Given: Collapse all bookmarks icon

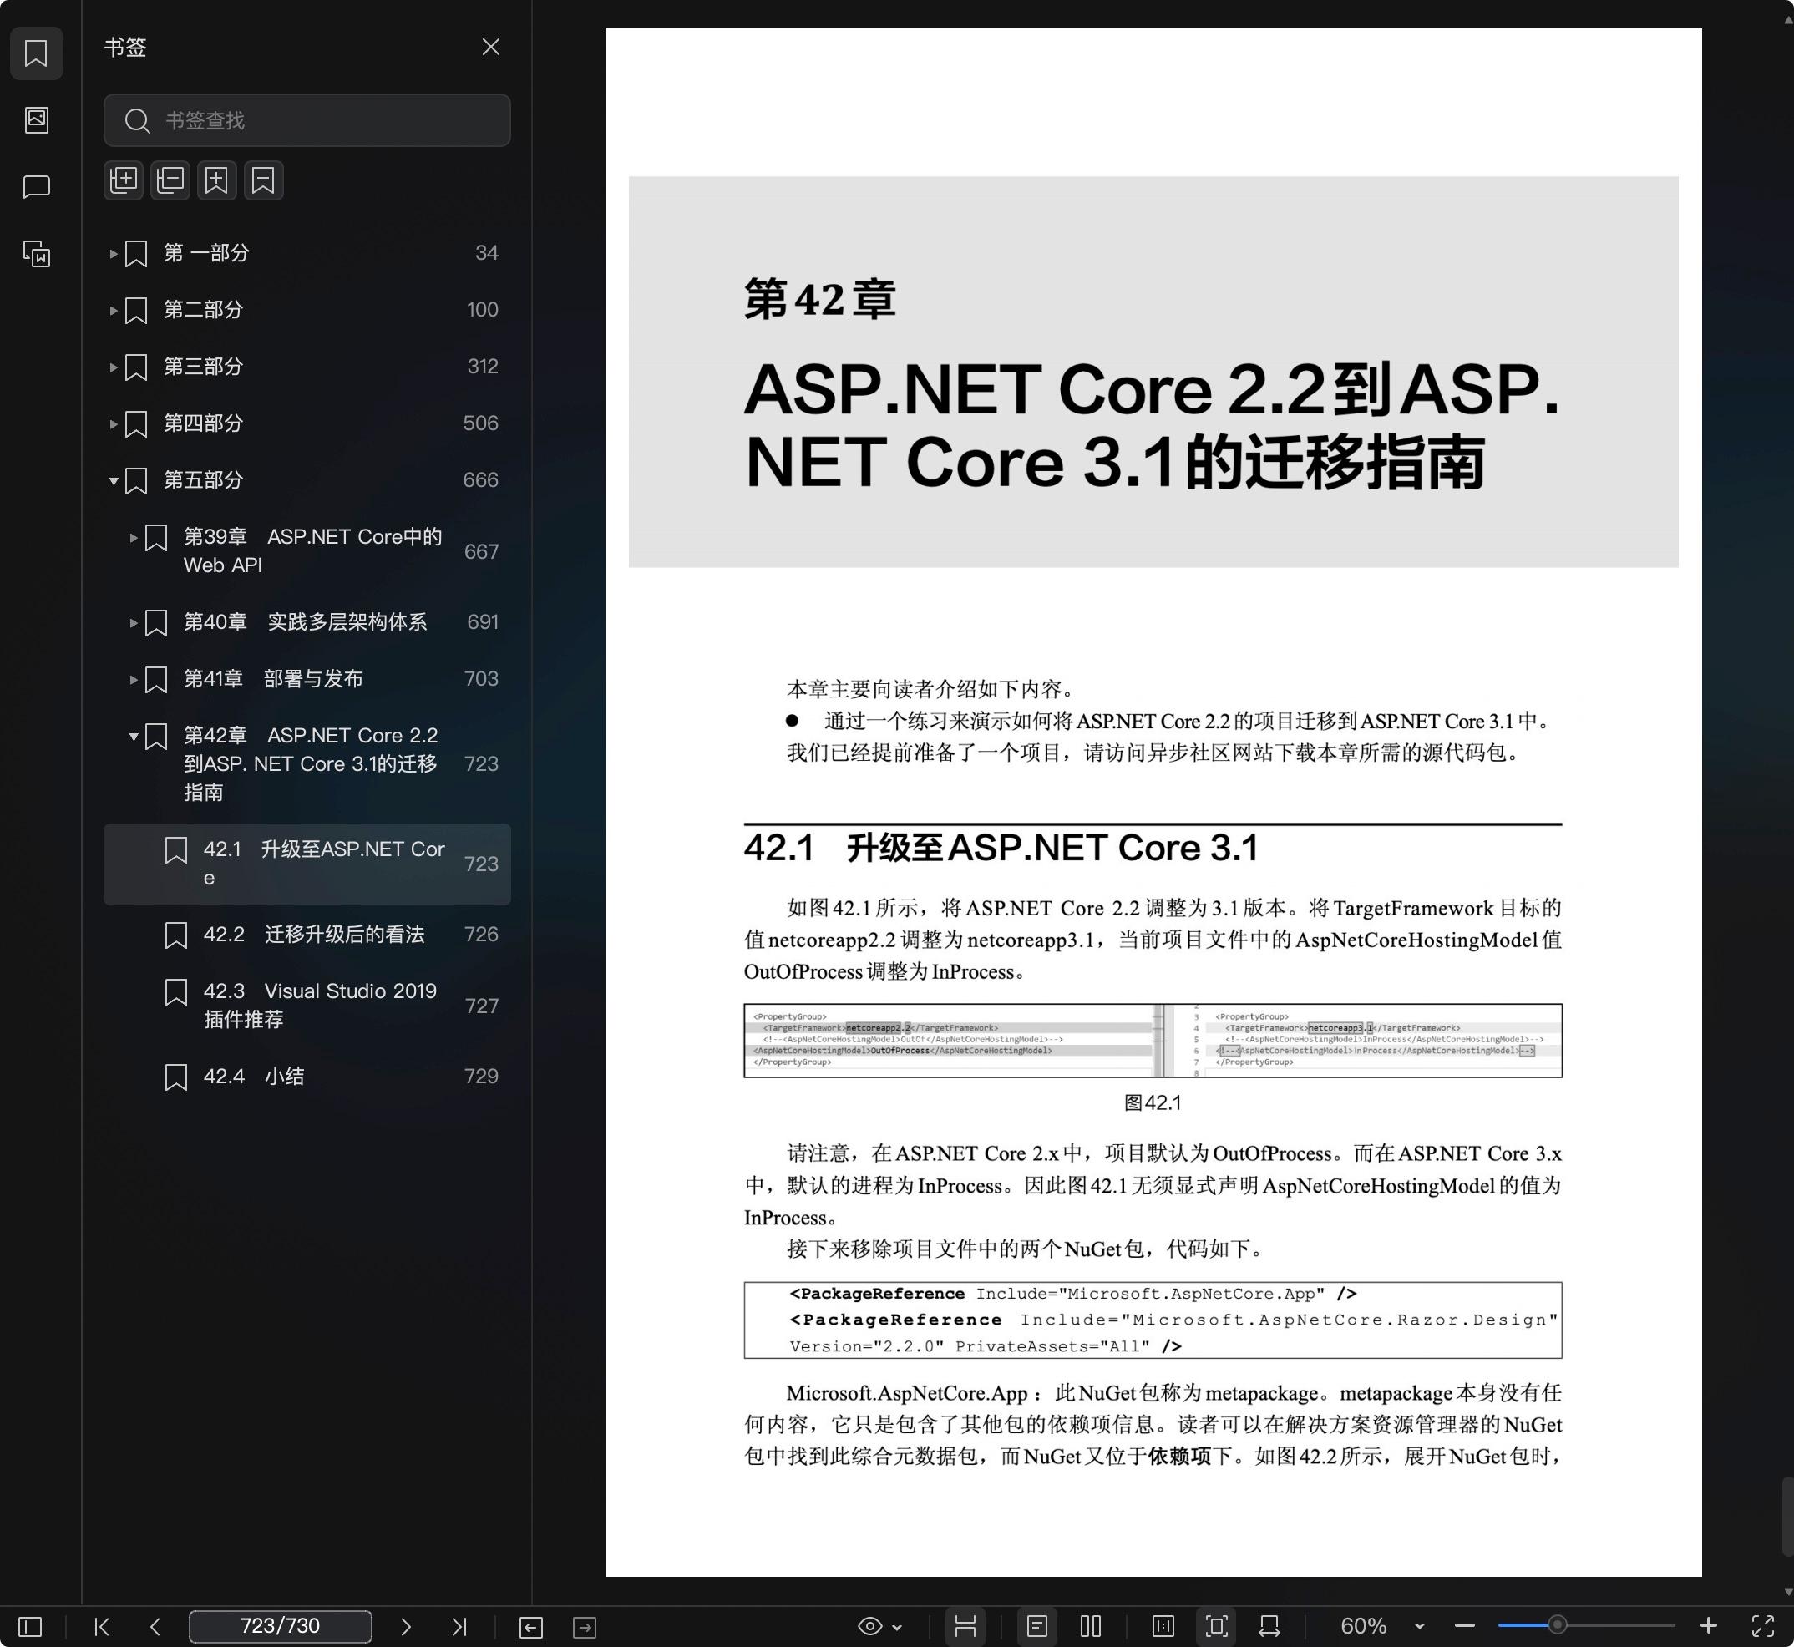Looking at the screenshot, I should [x=170, y=180].
